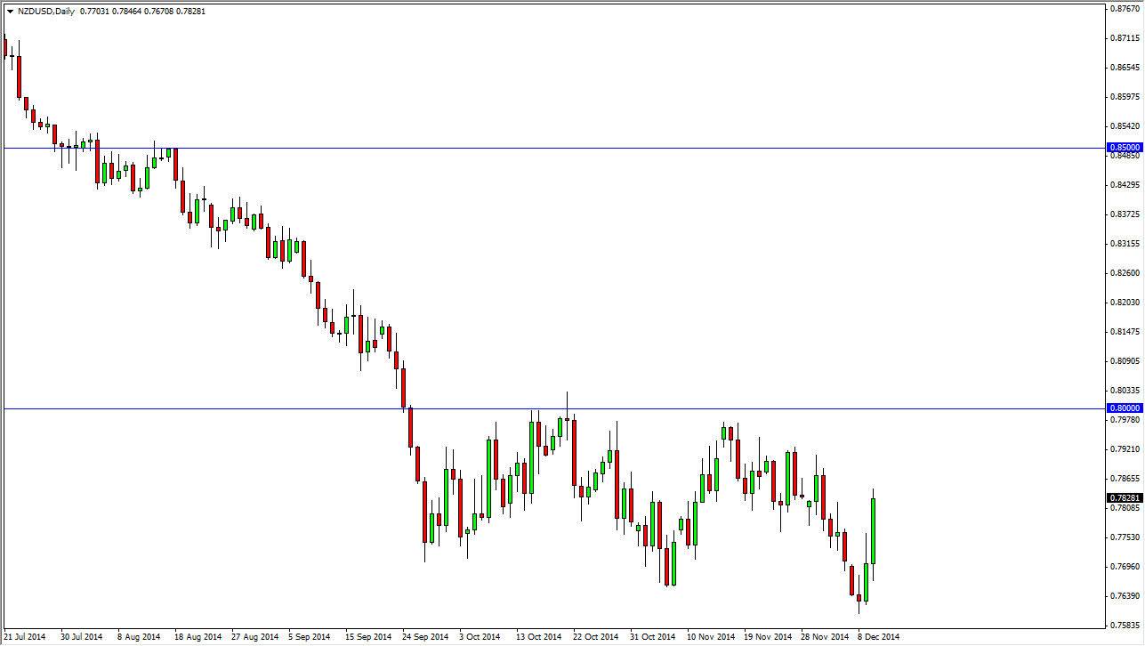1145x646 pixels.
Task: Click the 21 Jul 2014 date axis label
Action: click(25, 638)
